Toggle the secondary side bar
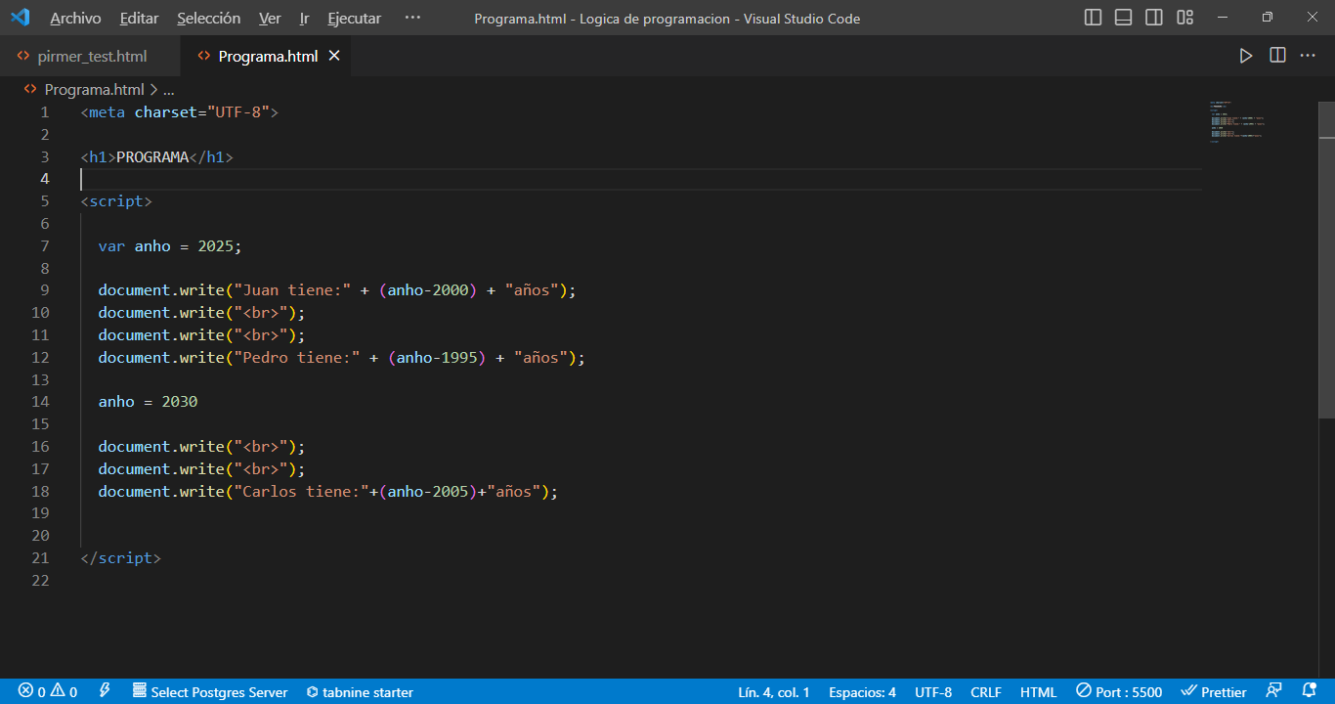1335x704 pixels. 1154,18
